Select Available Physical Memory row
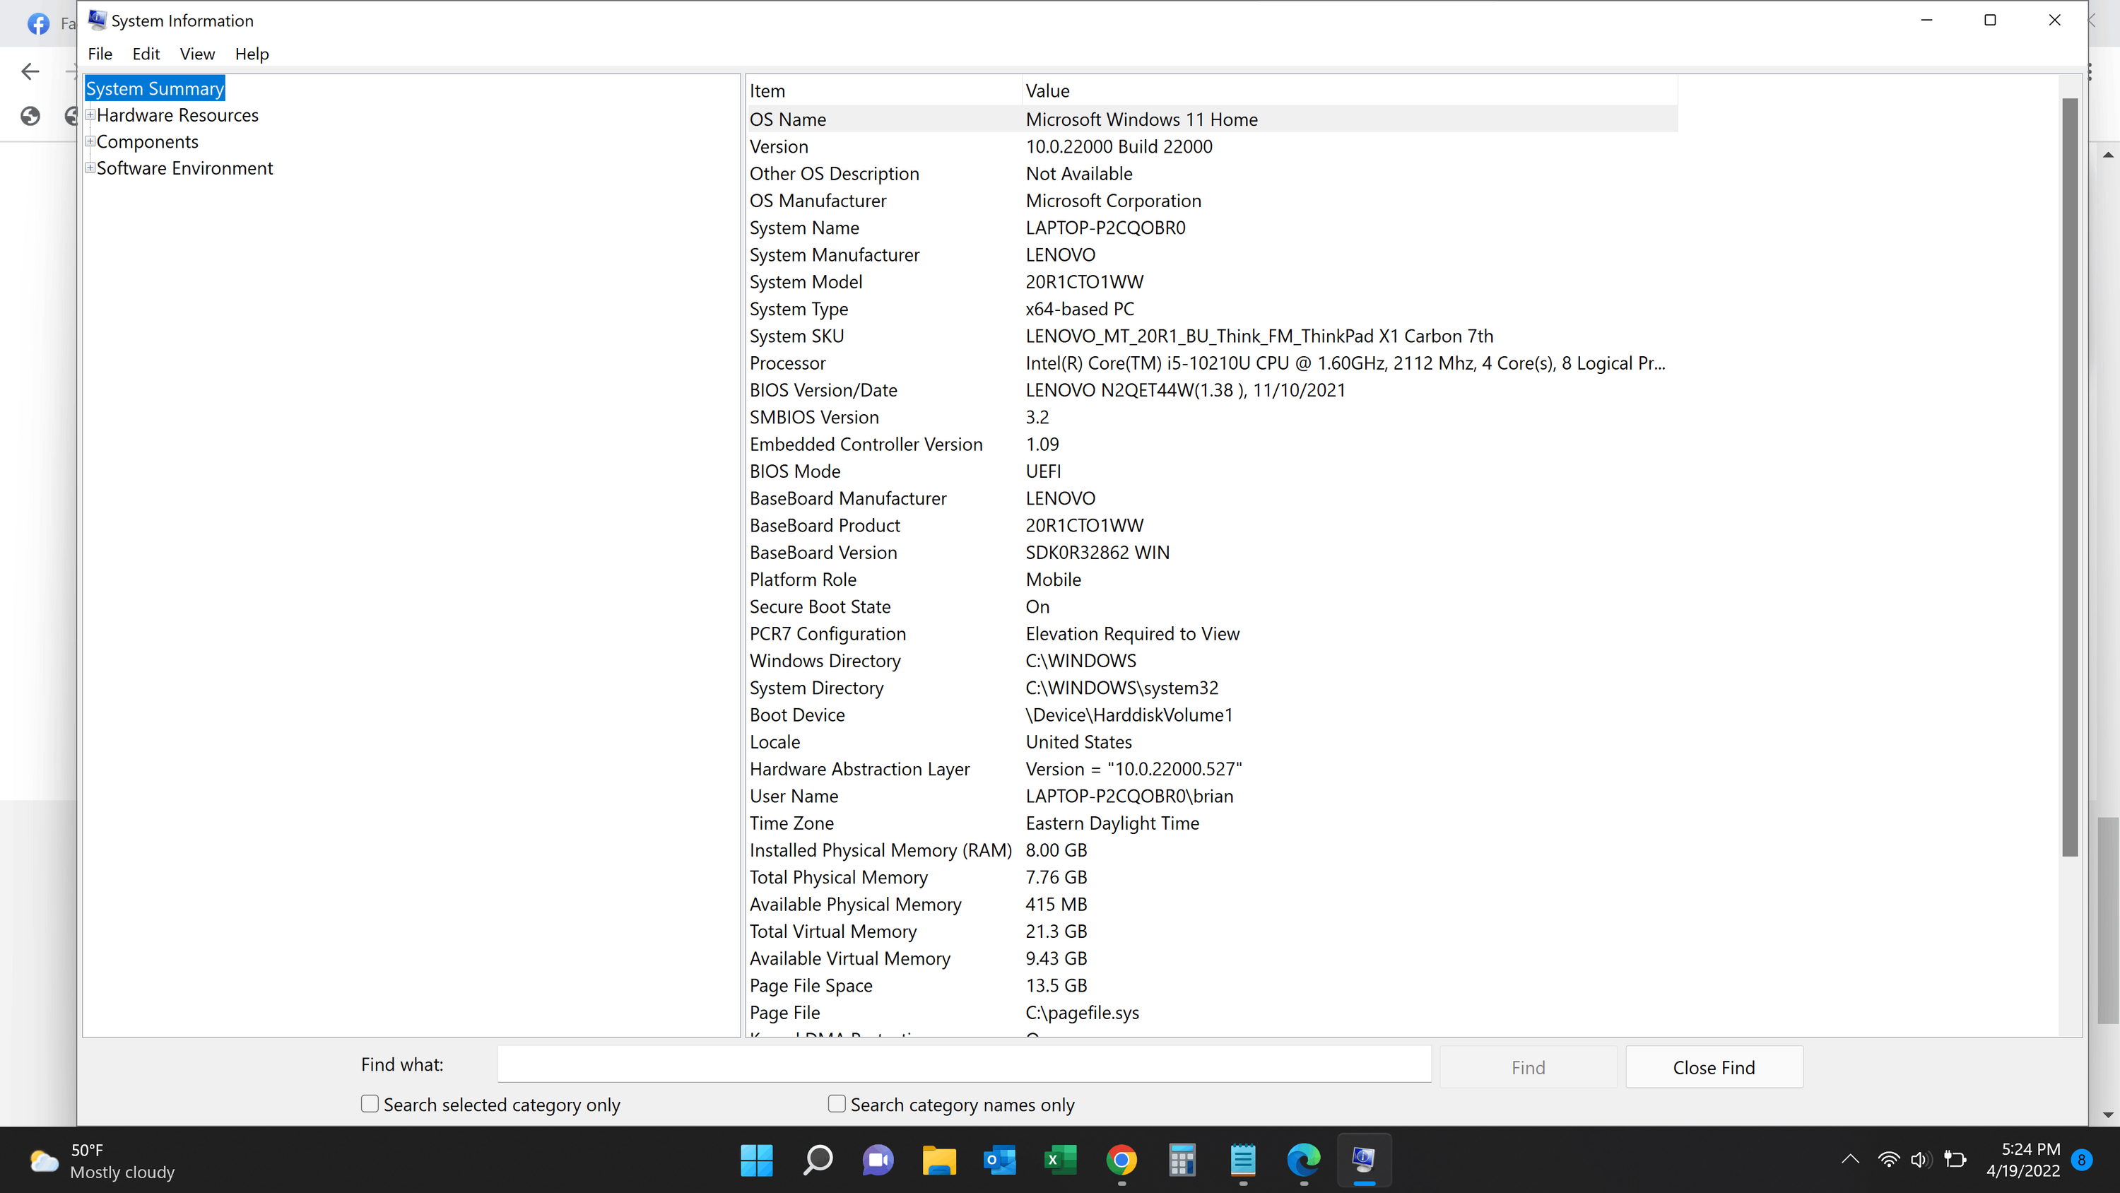The image size is (2120, 1193). click(1211, 905)
